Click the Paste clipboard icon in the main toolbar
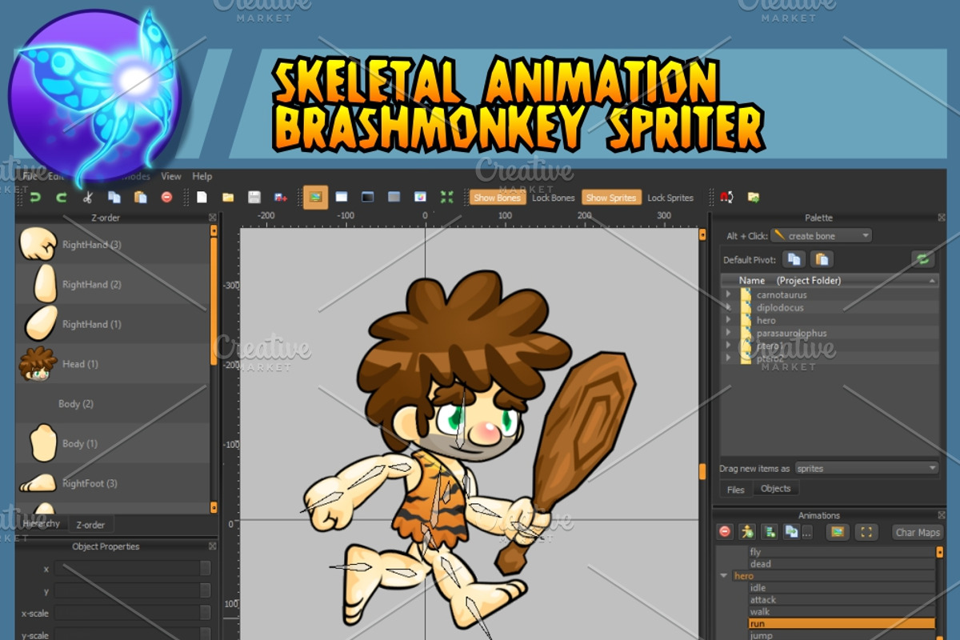This screenshot has width=960, height=640. [x=141, y=197]
